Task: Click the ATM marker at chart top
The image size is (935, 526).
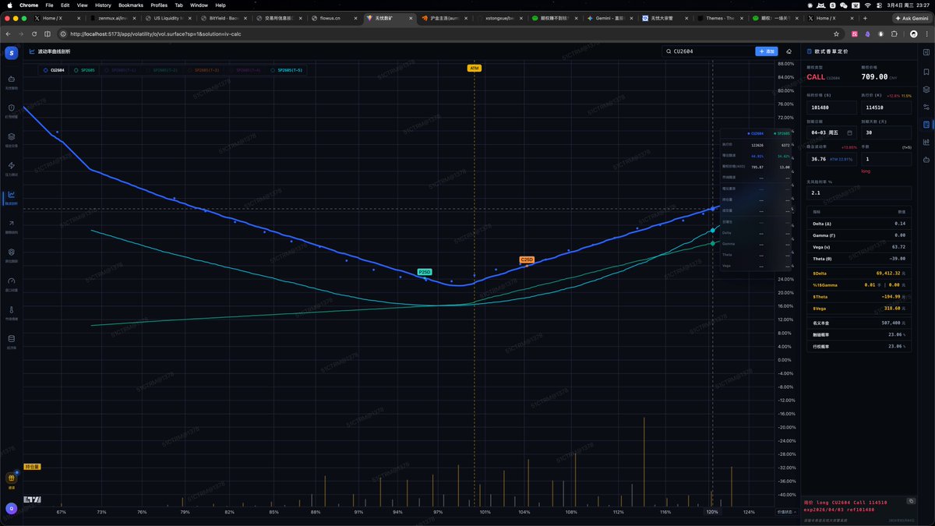Action: click(475, 68)
